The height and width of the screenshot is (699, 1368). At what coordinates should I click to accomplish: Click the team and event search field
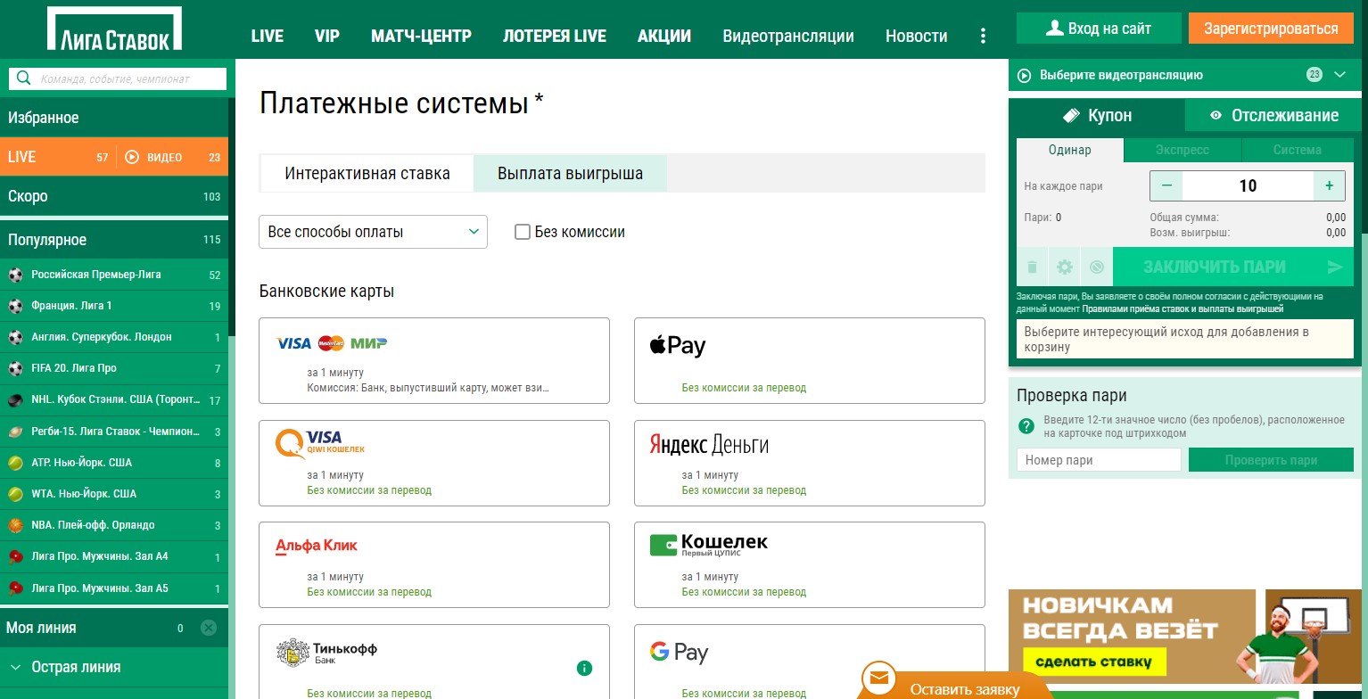pyautogui.click(x=118, y=78)
